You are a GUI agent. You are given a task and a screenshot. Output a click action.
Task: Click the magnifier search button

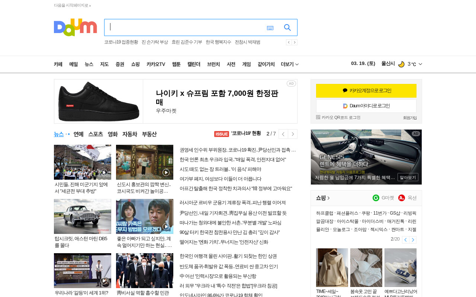287,27
